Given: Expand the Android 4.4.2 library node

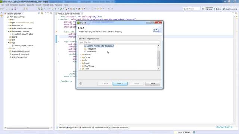Looking at the screenshot, I should [x=8, y=26].
